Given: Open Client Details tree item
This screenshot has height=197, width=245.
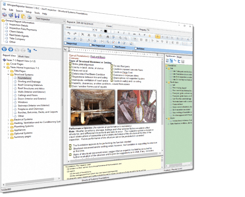Looking at the screenshot, I should click(16, 32).
